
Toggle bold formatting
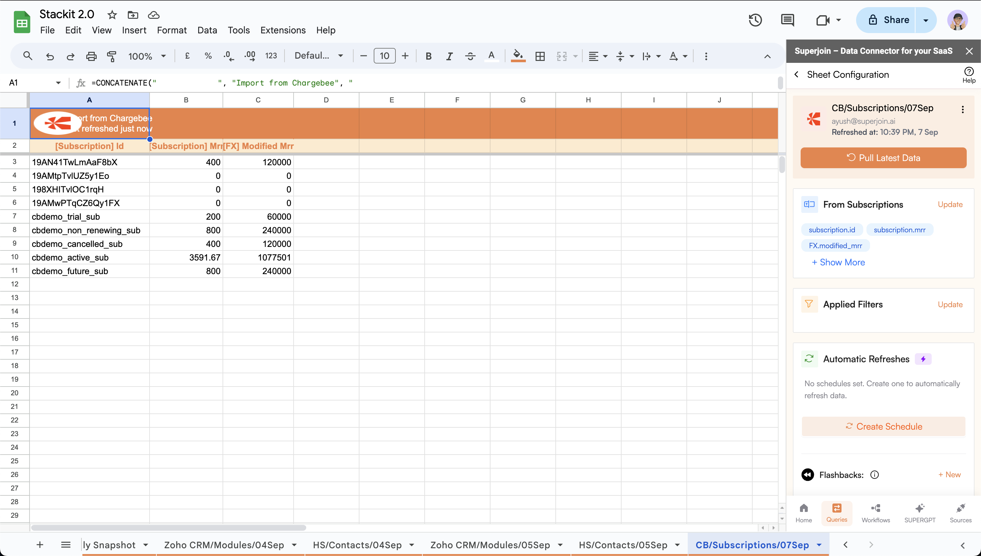click(429, 56)
